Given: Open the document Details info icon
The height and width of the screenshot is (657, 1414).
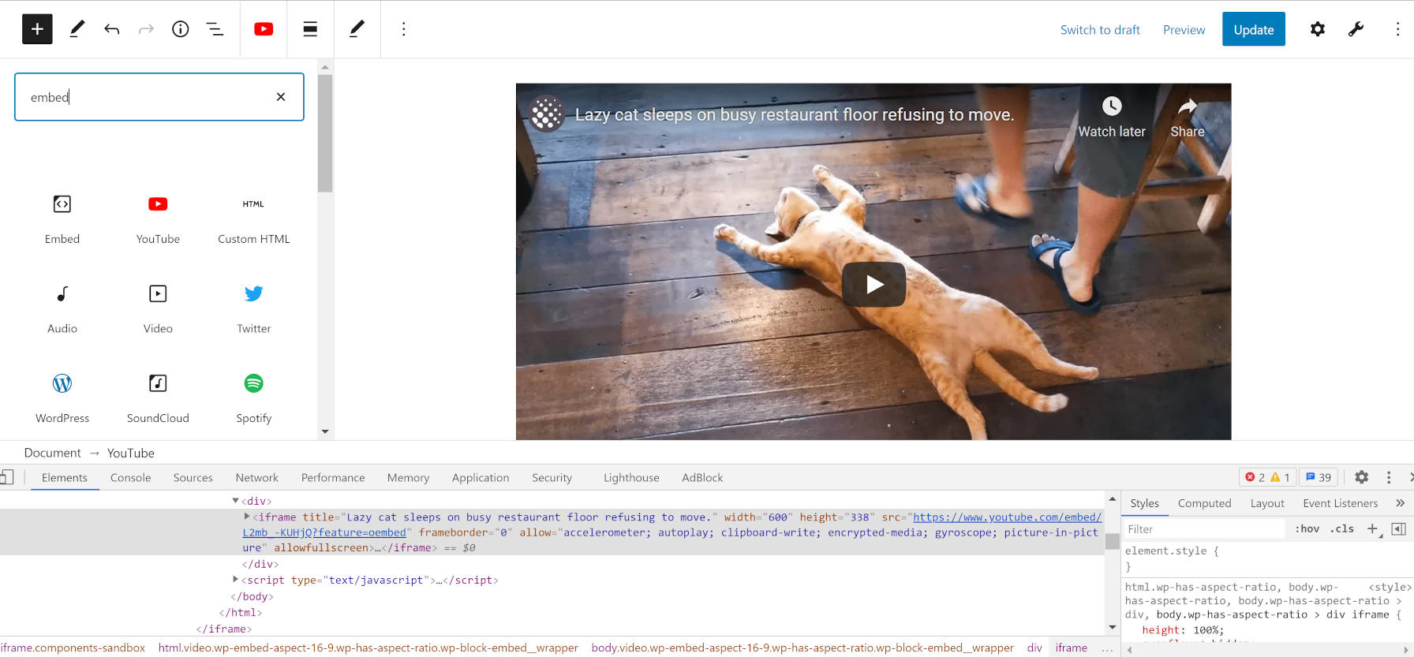Looking at the screenshot, I should pos(181,29).
